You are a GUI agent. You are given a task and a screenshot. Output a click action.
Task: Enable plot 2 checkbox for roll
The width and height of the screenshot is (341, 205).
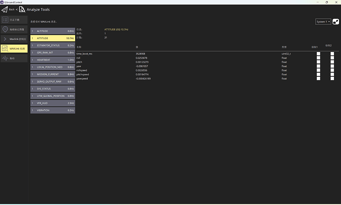point(332,58)
